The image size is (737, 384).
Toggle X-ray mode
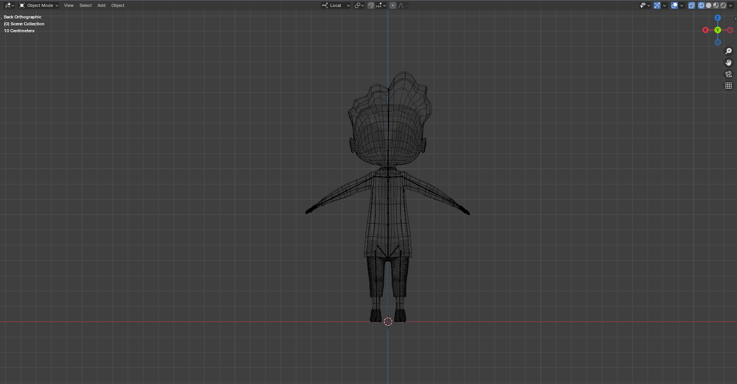[692, 5]
